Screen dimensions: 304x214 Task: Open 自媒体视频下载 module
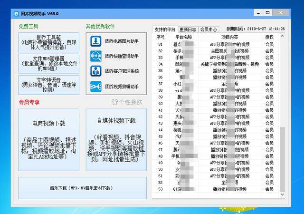point(116,139)
